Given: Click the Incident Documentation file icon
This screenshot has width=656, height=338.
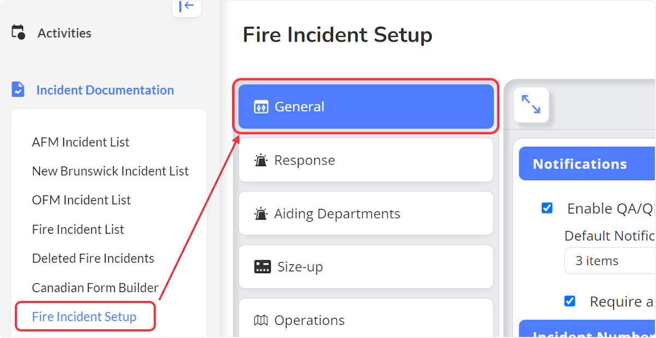Looking at the screenshot, I should click(x=18, y=90).
